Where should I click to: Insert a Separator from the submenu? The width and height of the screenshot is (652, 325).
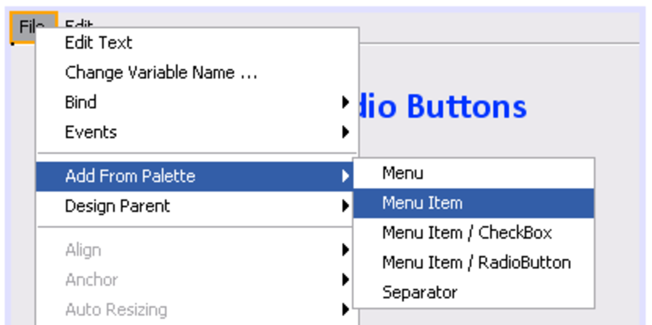click(419, 293)
